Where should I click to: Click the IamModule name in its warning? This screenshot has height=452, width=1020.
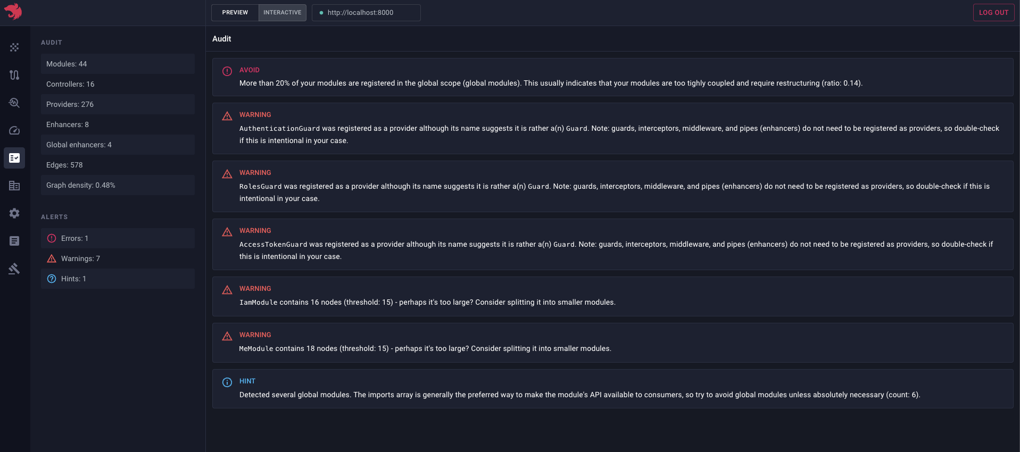[x=259, y=303]
